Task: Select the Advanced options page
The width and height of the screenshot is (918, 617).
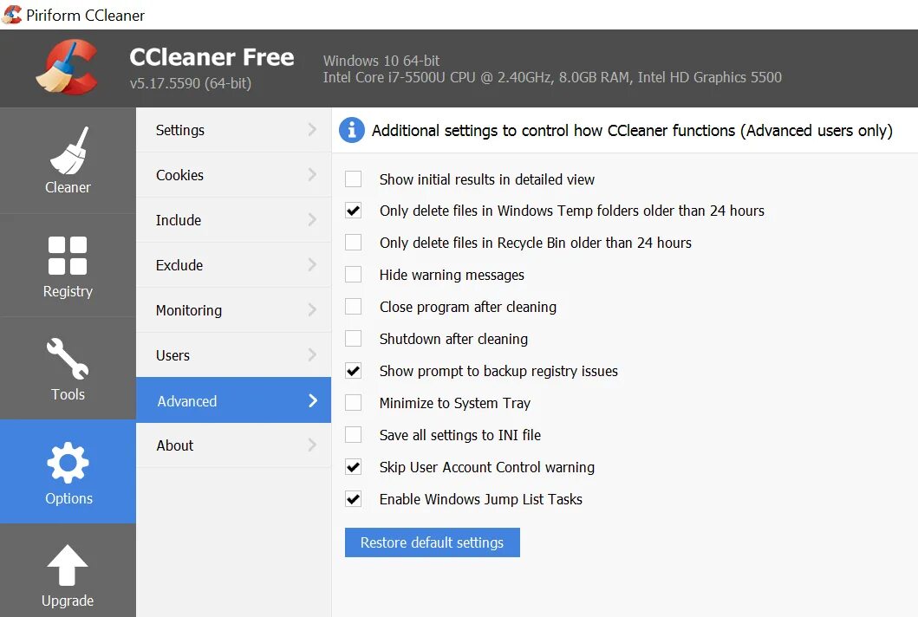Action: coord(233,400)
